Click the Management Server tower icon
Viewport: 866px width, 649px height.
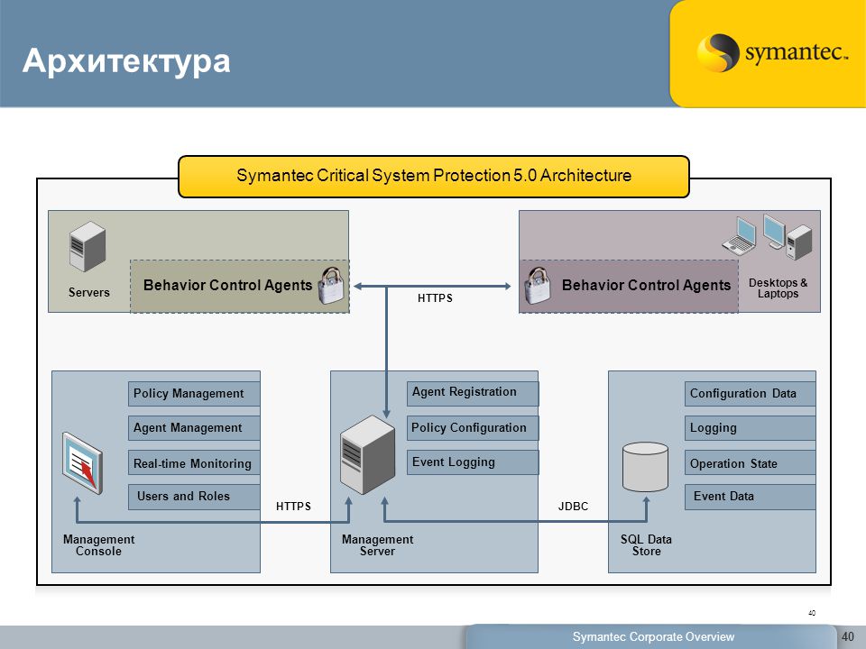coord(367,454)
